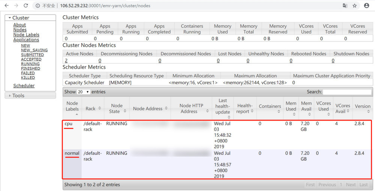375x191 pixels.
Task: Click the translate page icon
Action: (x=345, y=6)
